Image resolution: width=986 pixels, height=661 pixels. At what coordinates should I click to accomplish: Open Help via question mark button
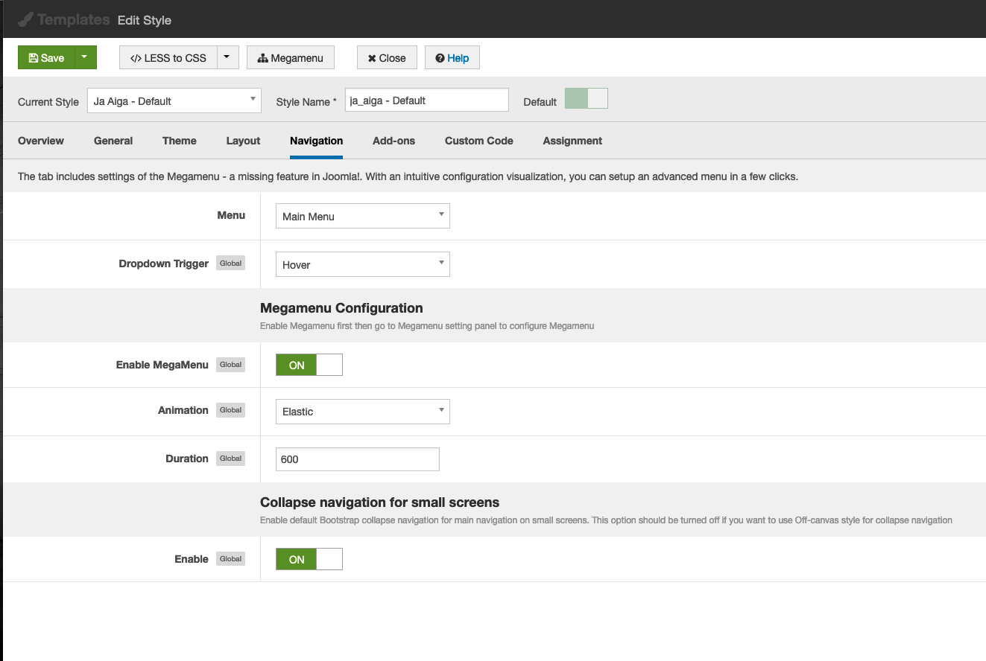click(452, 58)
